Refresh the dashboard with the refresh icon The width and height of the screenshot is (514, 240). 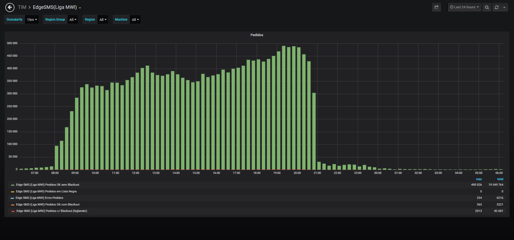(497, 7)
